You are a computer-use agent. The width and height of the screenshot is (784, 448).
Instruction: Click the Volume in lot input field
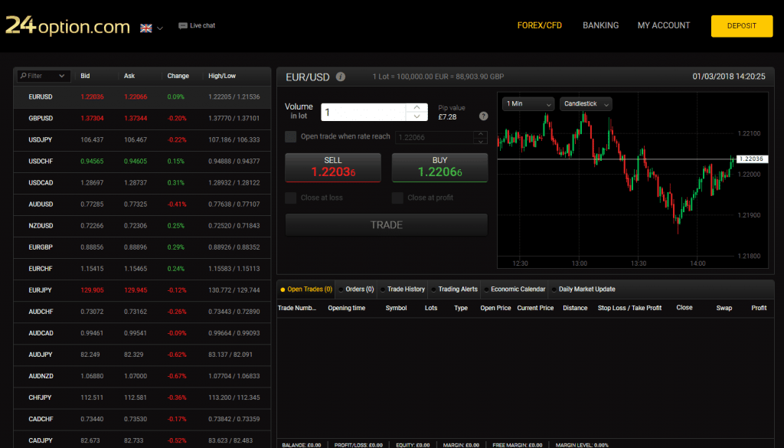pos(364,112)
